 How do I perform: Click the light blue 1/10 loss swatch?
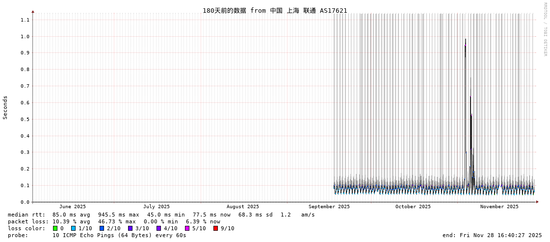[73, 228]
